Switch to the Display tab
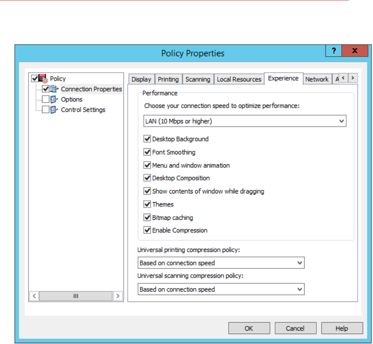Viewport: 373px width, 344px height. pos(141,79)
